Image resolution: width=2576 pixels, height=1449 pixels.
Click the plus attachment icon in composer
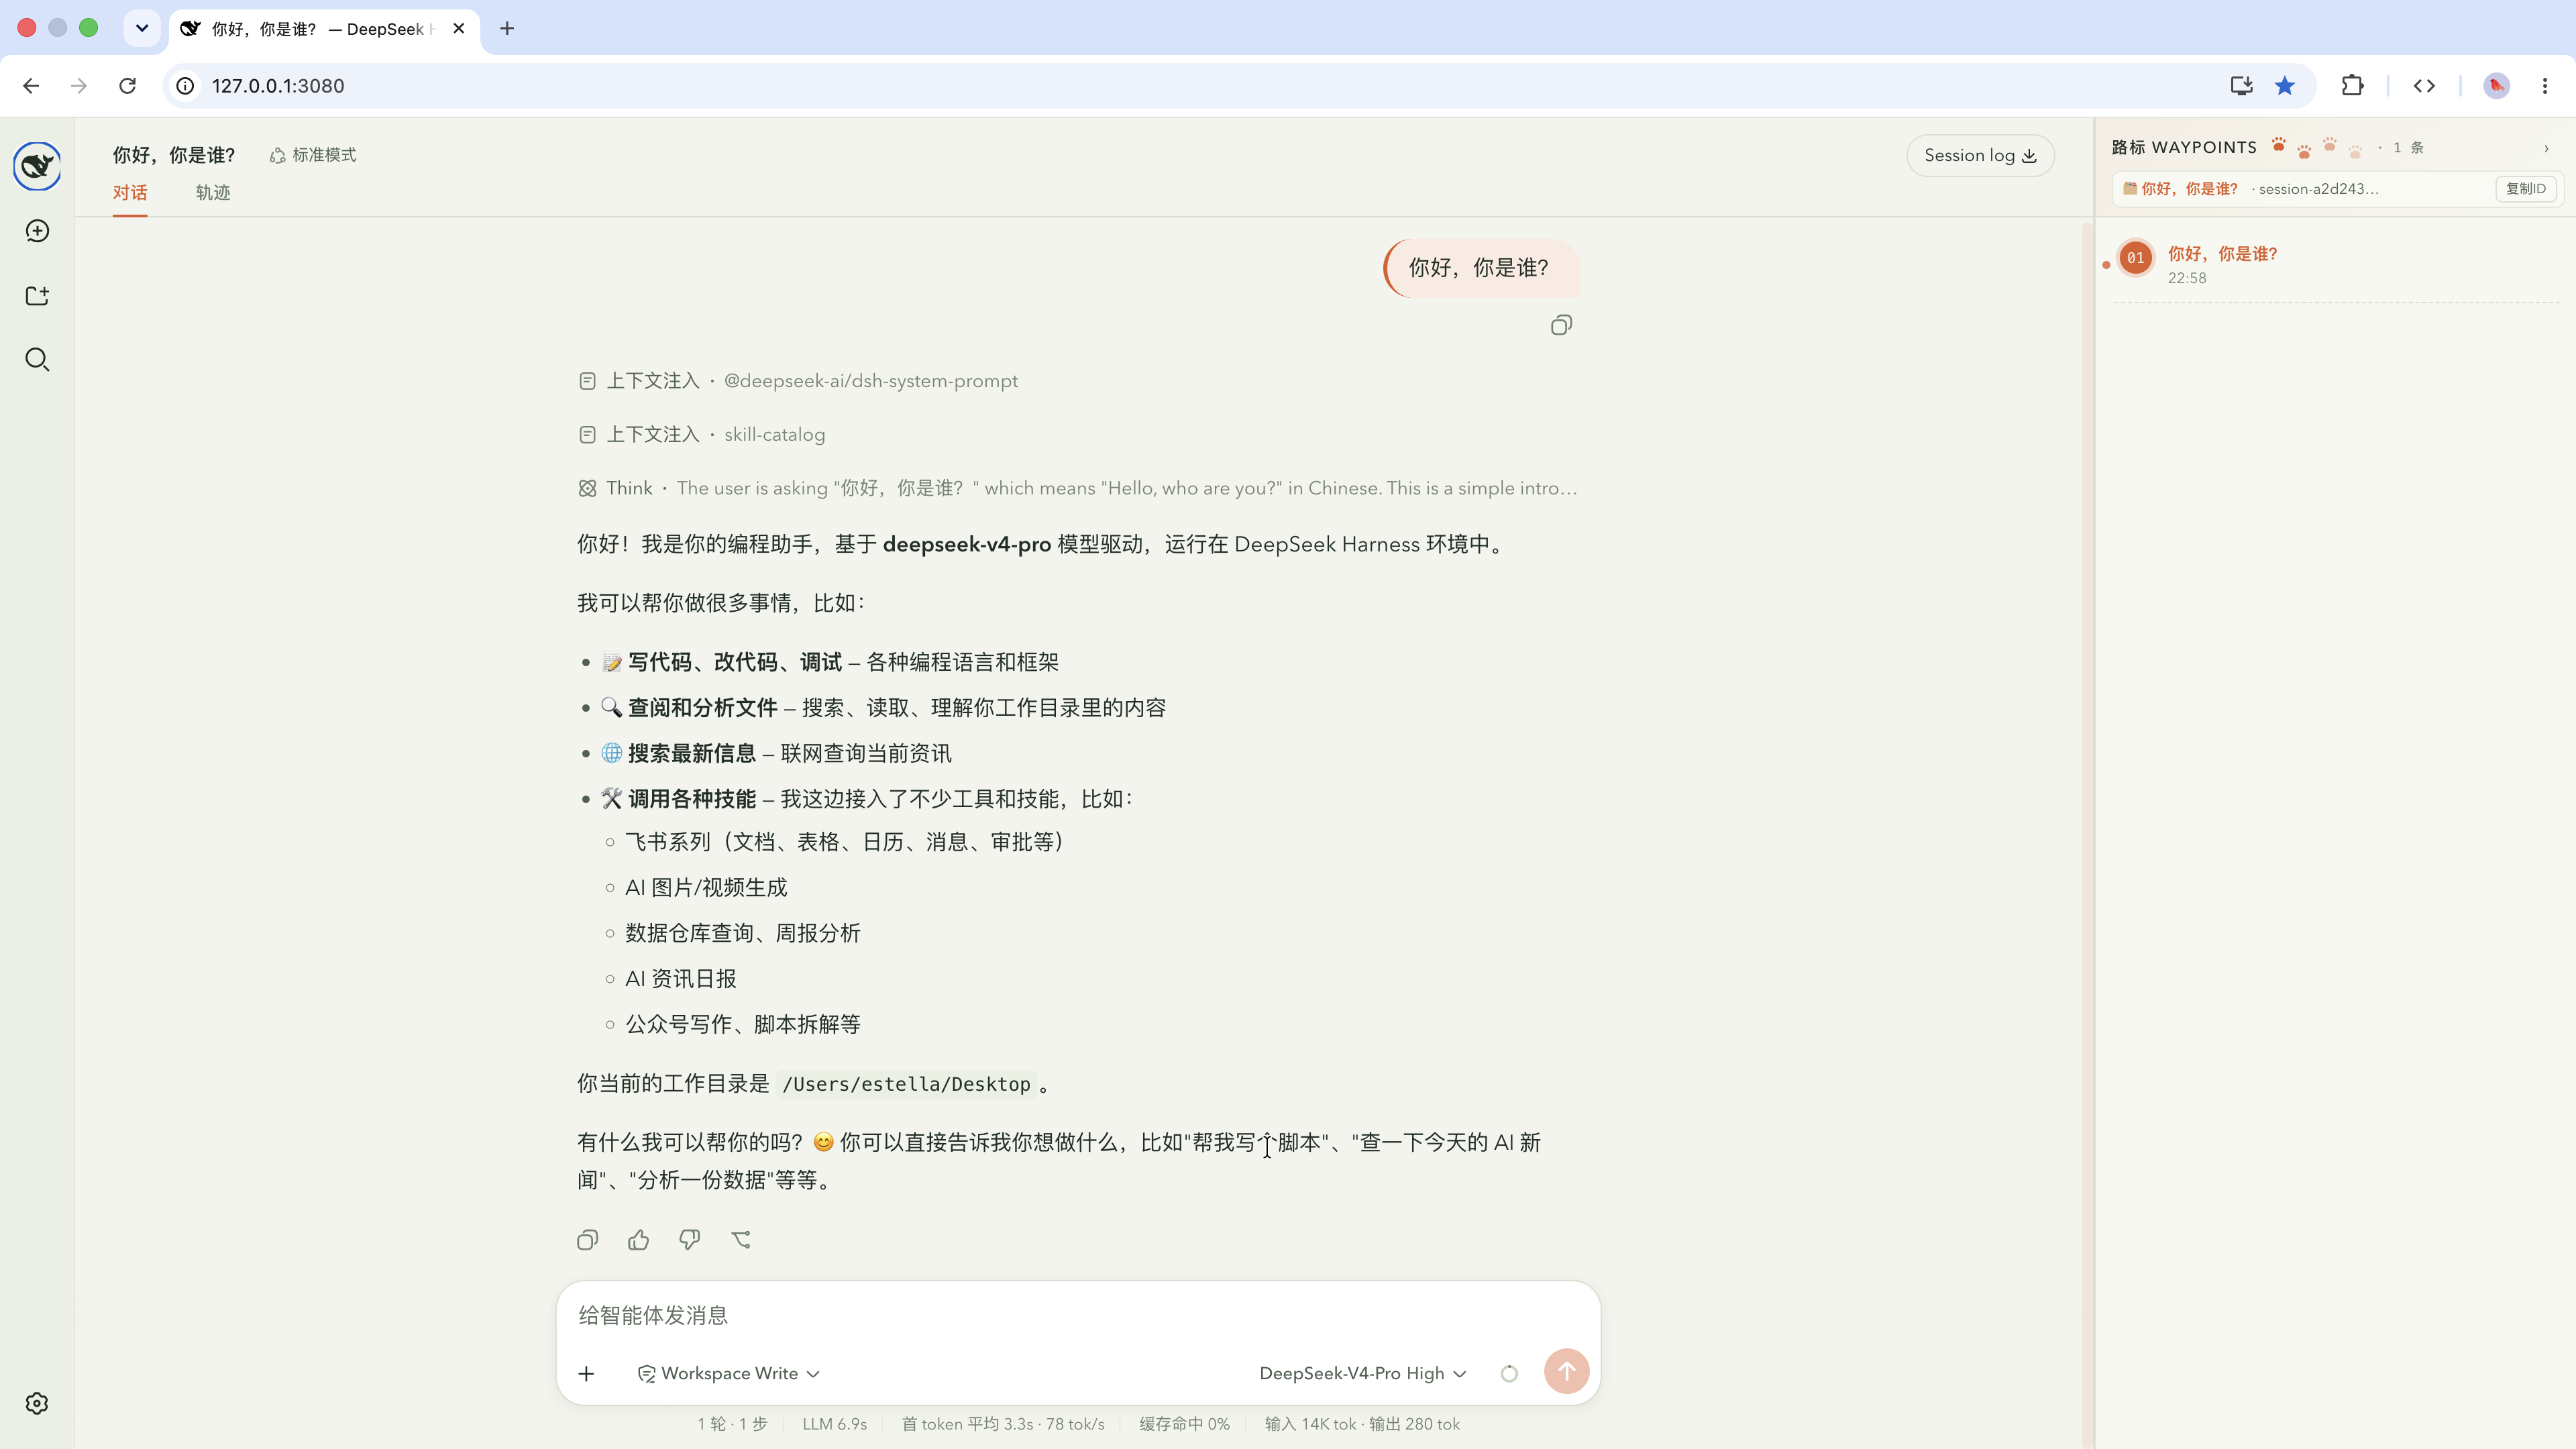(x=587, y=1374)
